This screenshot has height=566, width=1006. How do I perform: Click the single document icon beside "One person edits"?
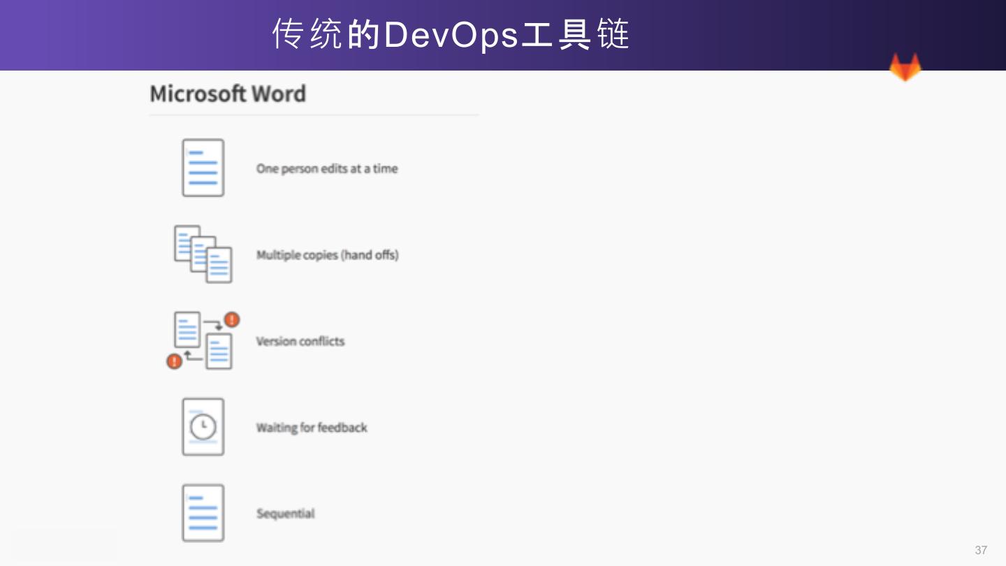click(x=203, y=168)
